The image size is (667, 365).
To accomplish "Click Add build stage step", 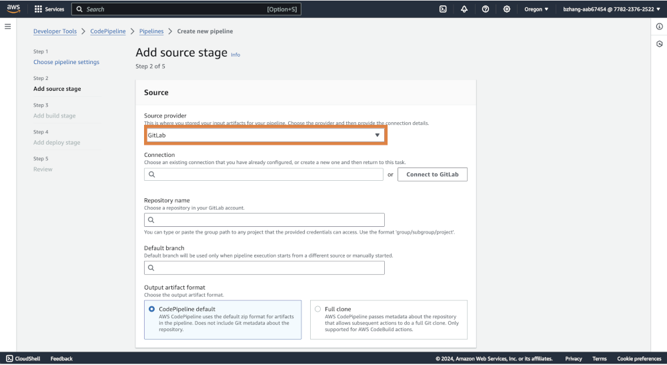I will [x=55, y=115].
